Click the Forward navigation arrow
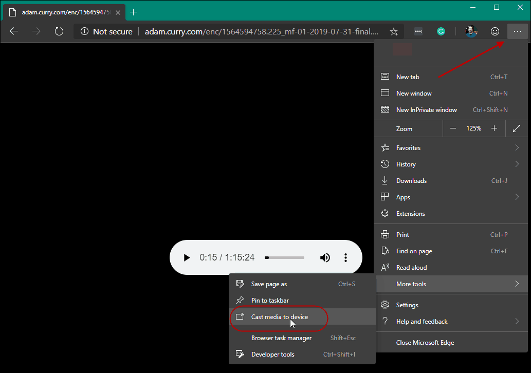531x373 pixels. (x=36, y=31)
